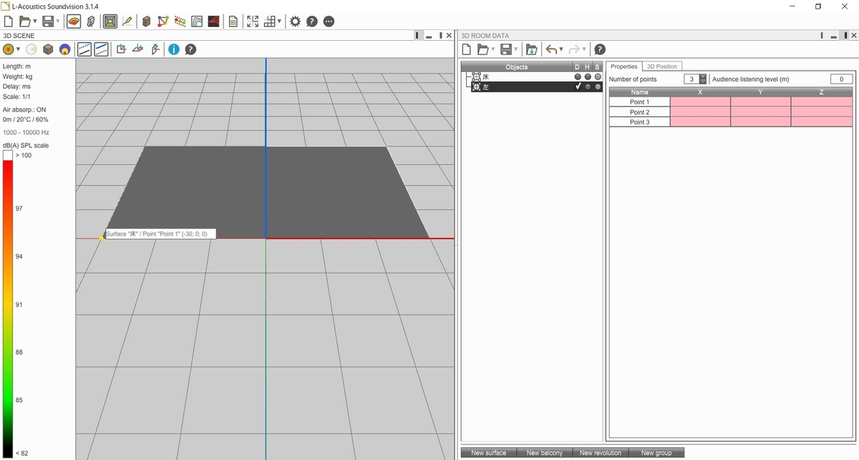859x460 pixels.
Task: Click the New group button
Action: (x=656, y=453)
